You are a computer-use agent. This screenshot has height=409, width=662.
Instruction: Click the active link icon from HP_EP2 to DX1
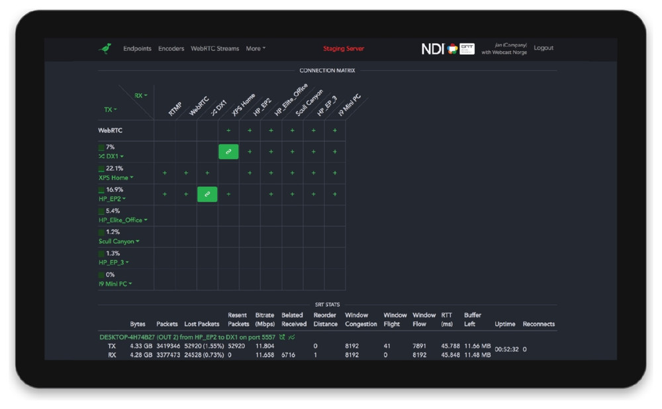[207, 194]
